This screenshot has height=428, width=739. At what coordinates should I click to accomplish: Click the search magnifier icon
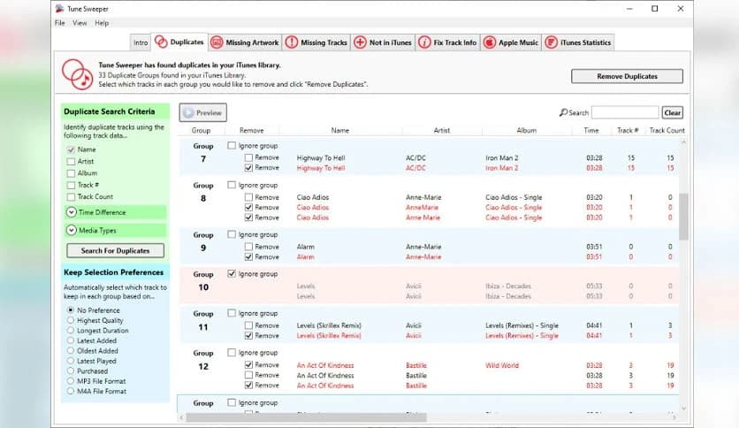563,113
